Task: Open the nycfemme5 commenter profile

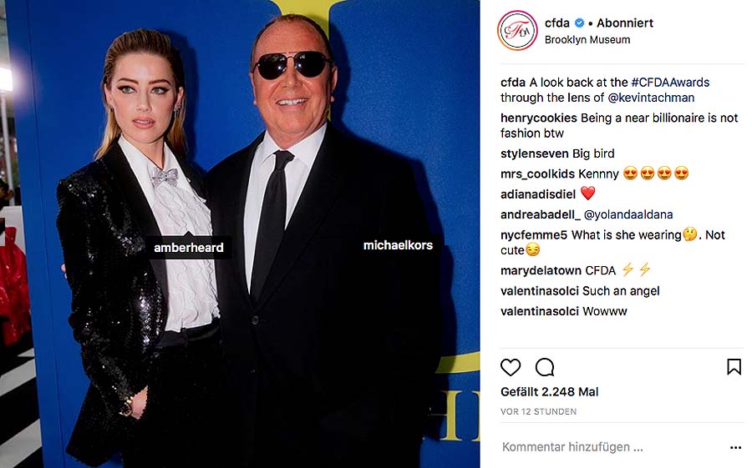Action: pos(534,234)
